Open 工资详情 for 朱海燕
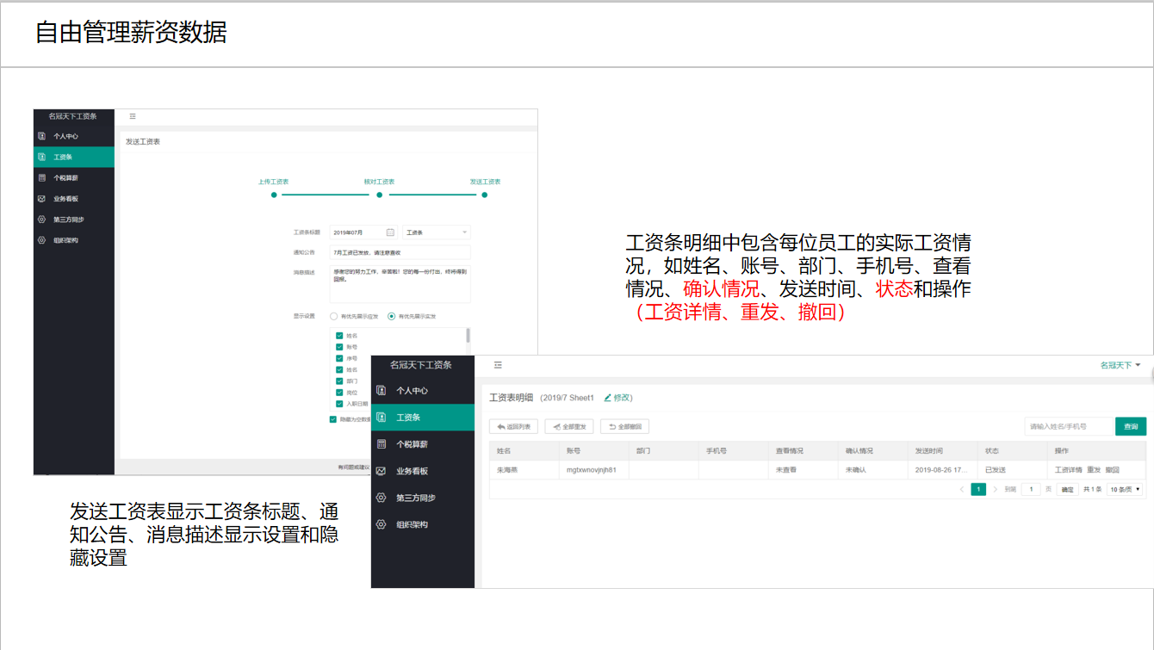This screenshot has width=1154, height=650. tap(1069, 470)
